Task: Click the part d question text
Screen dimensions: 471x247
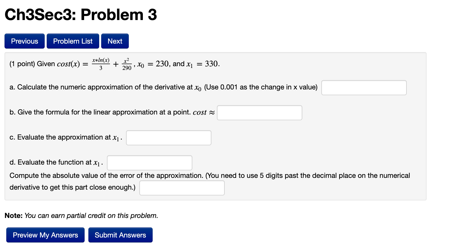Action: (x=55, y=162)
